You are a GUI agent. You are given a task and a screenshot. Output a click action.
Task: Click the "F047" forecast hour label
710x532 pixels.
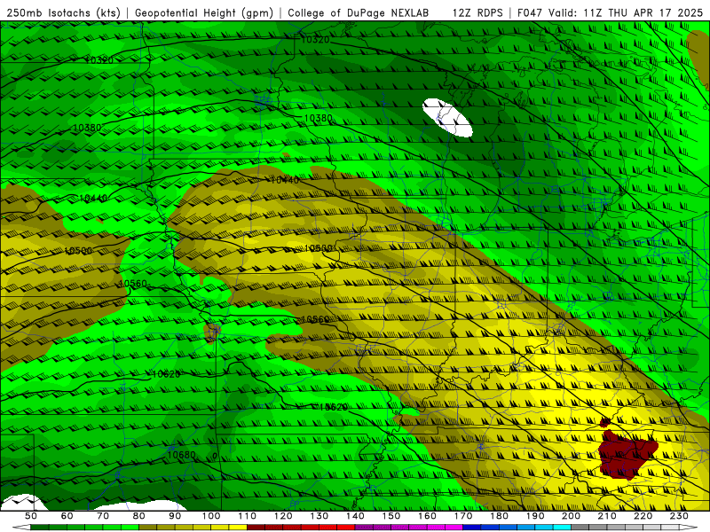[x=530, y=12]
